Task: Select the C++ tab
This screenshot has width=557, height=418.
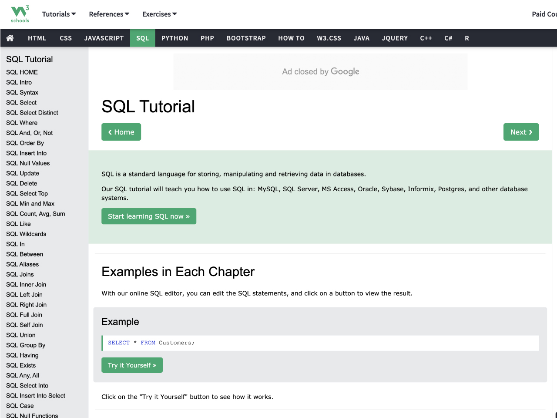Action: pos(426,38)
